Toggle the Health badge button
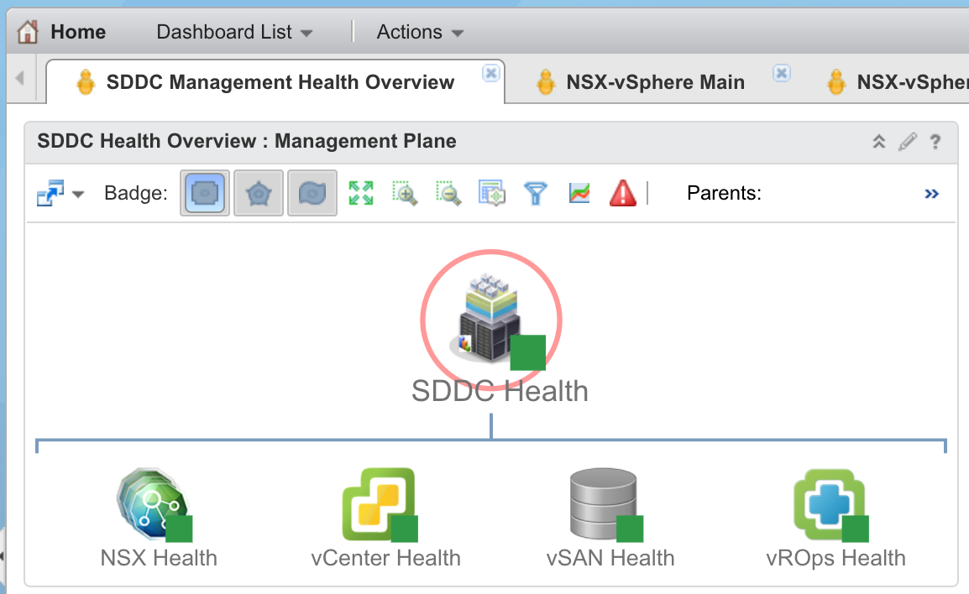Screen dimensions: 969x594 click(203, 194)
